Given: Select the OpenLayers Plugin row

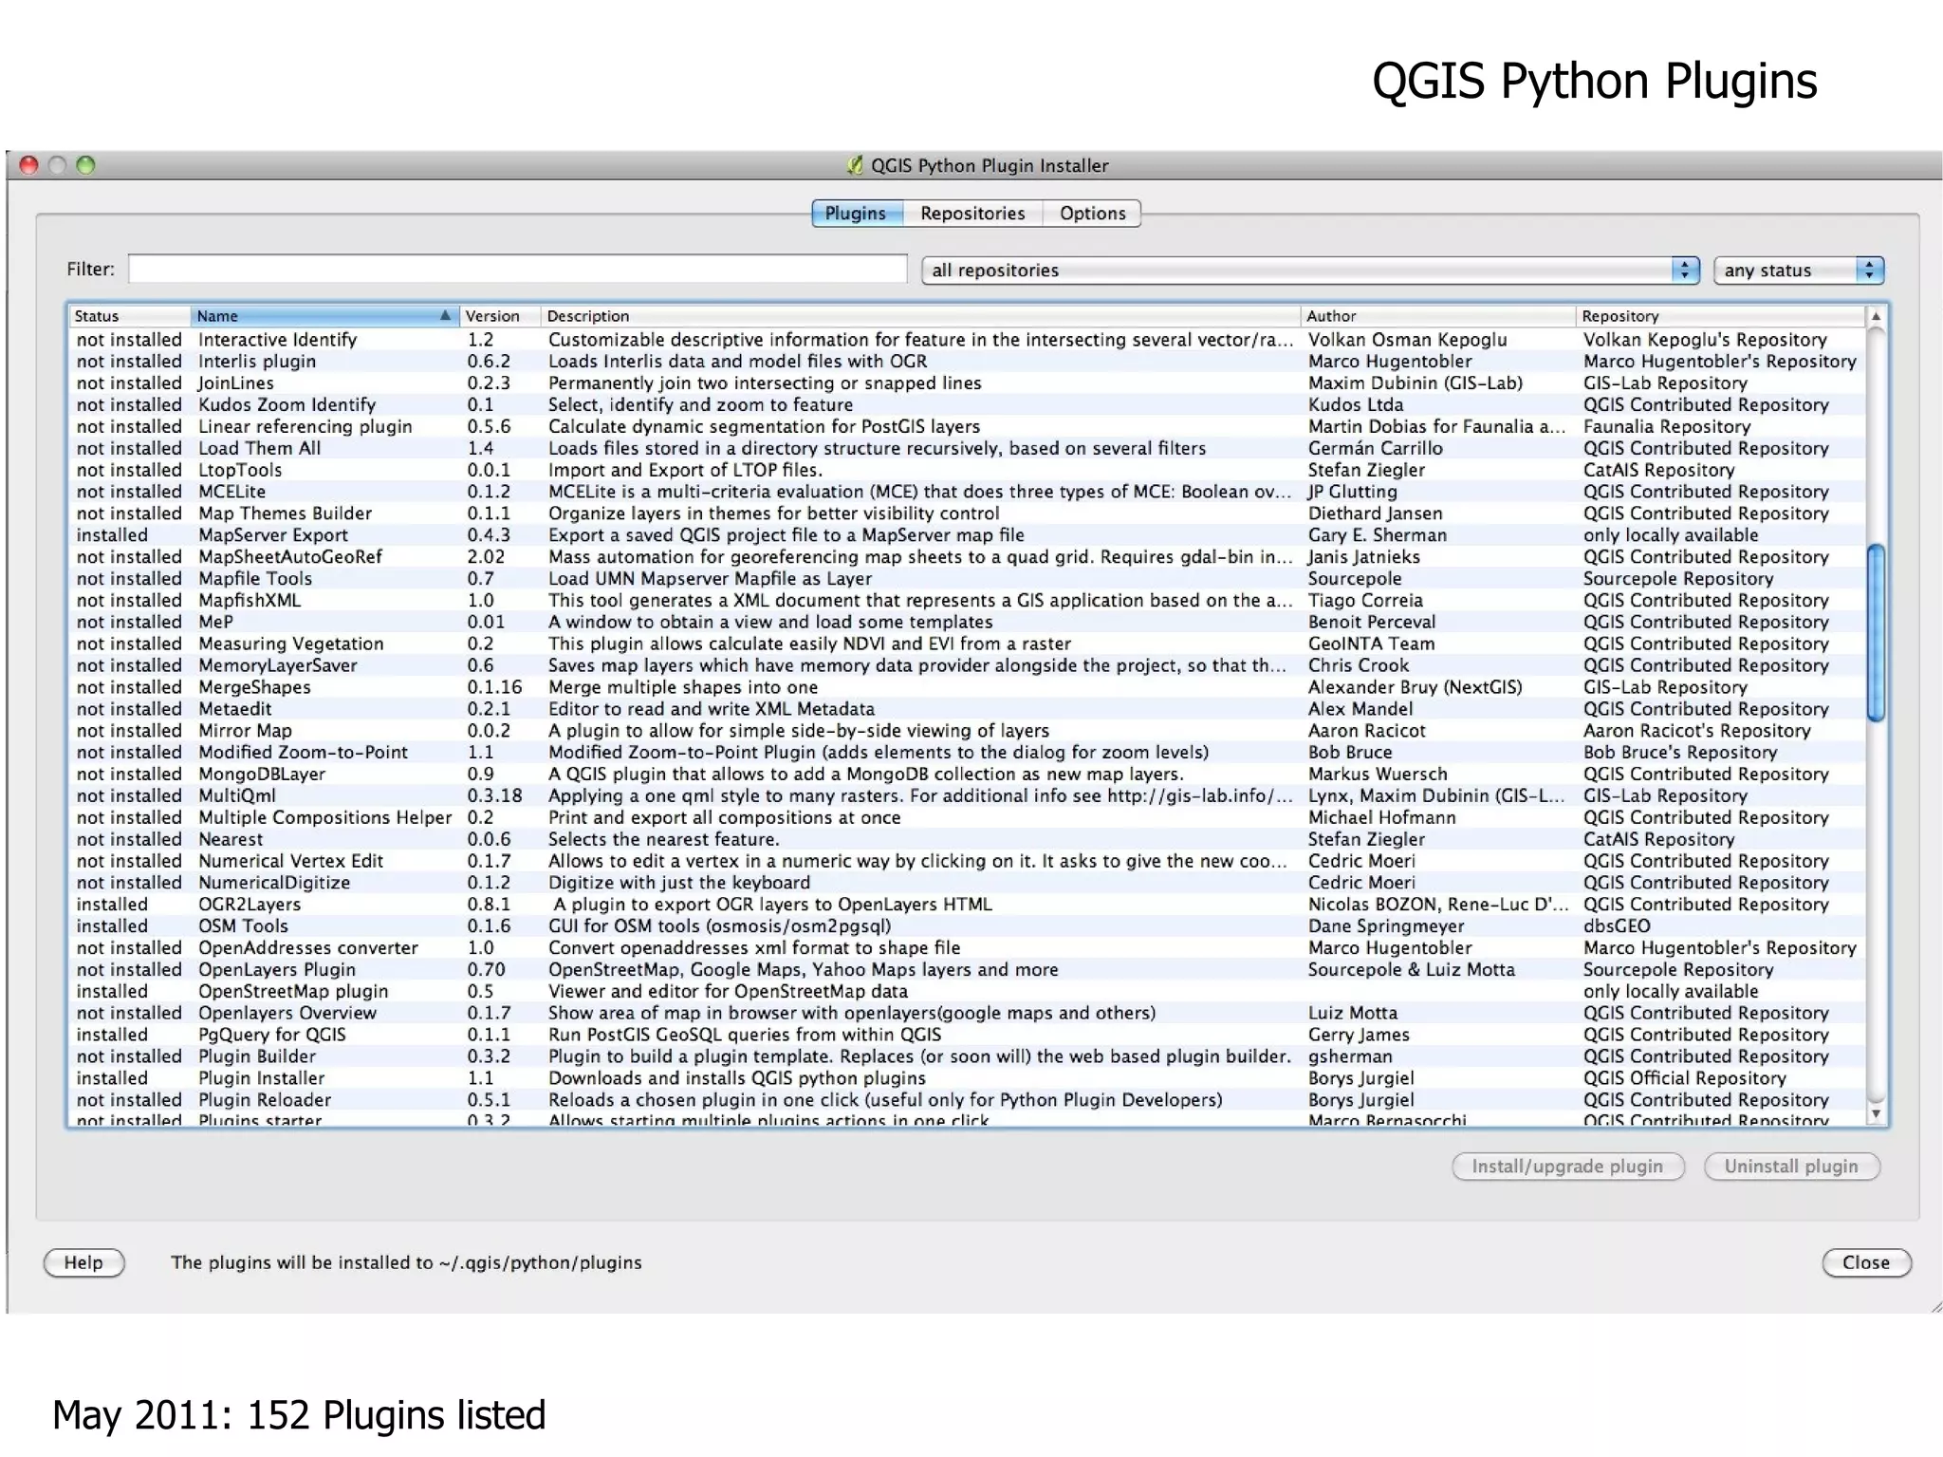Looking at the screenshot, I should tap(277, 970).
